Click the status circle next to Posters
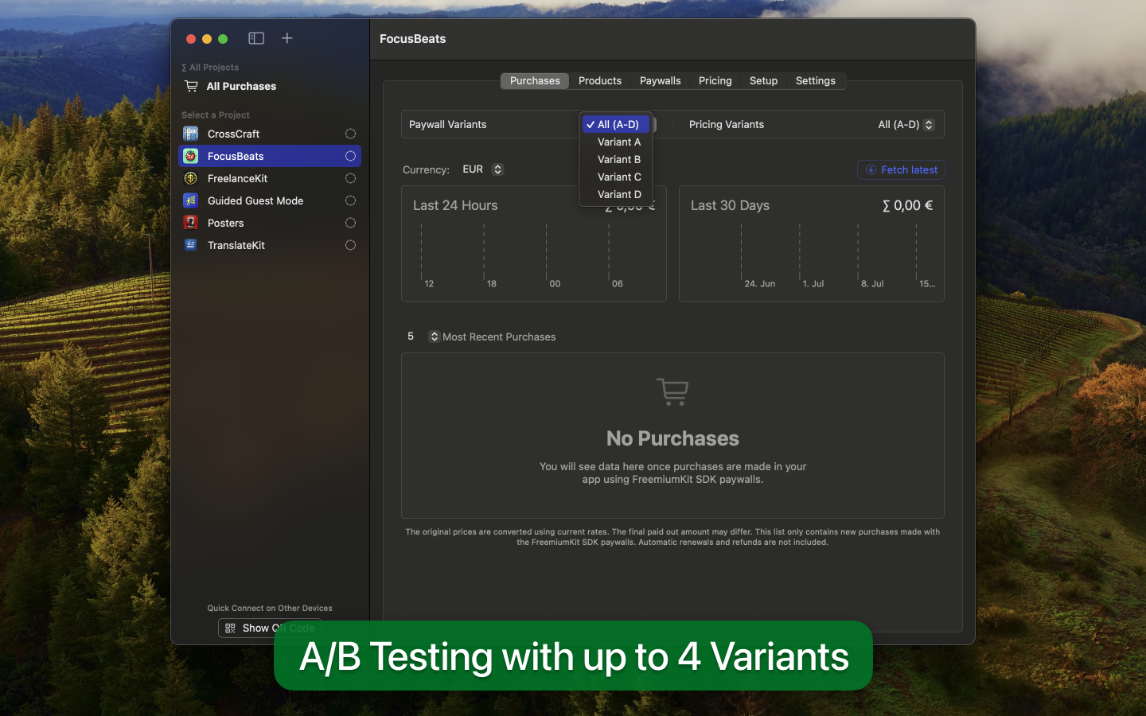Viewport: 1146px width, 716px height. [350, 223]
